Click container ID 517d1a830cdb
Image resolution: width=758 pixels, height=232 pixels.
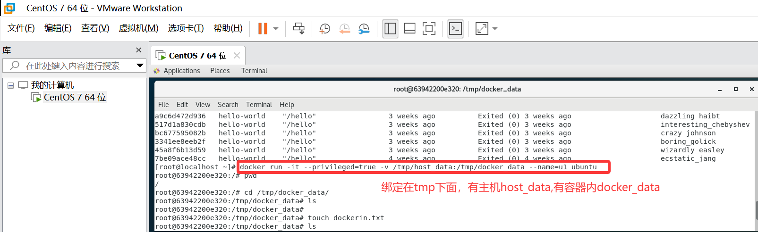click(x=180, y=124)
